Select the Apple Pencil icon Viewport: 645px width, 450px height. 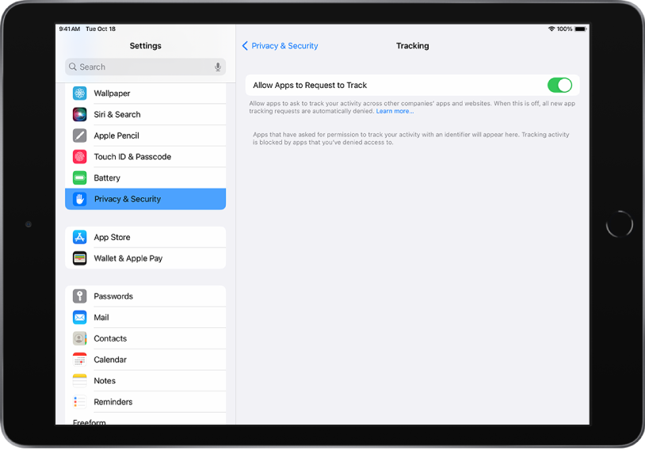[79, 135]
